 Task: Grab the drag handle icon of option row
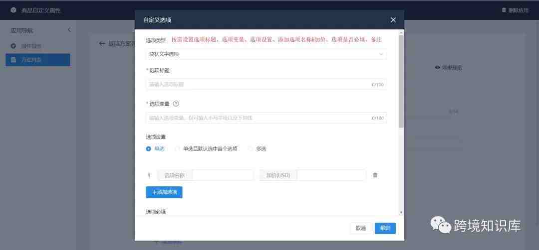coord(149,175)
